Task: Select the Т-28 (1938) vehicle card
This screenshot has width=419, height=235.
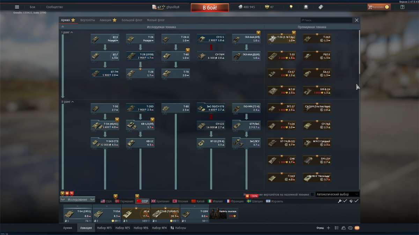Action: [140, 56]
